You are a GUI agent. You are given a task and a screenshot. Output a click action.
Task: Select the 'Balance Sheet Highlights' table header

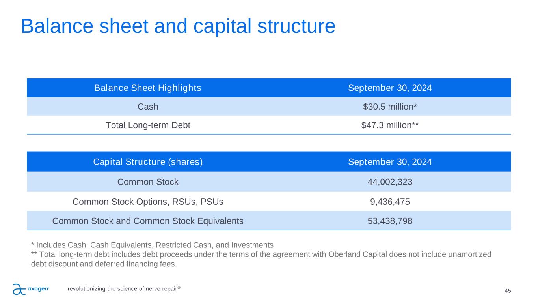tap(148, 88)
